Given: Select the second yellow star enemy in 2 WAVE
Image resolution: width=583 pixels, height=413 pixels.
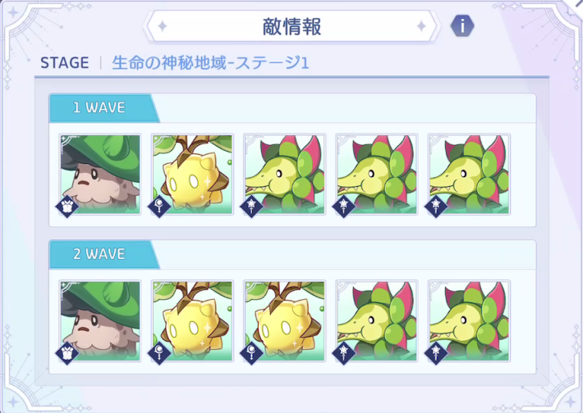Looking at the screenshot, I should (284, 320).
